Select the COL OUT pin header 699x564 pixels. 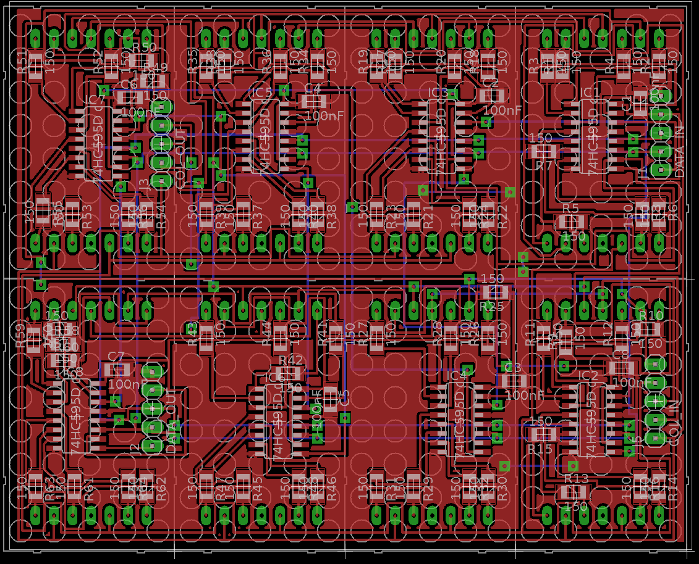point(161,143)
